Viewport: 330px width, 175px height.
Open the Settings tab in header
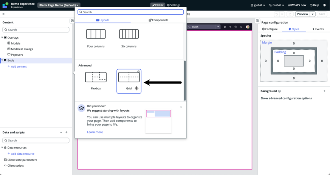tap(174, 5)
